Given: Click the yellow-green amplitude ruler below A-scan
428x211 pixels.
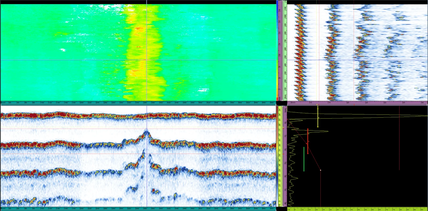Looking at the screenshot, I should coord(357,209).
